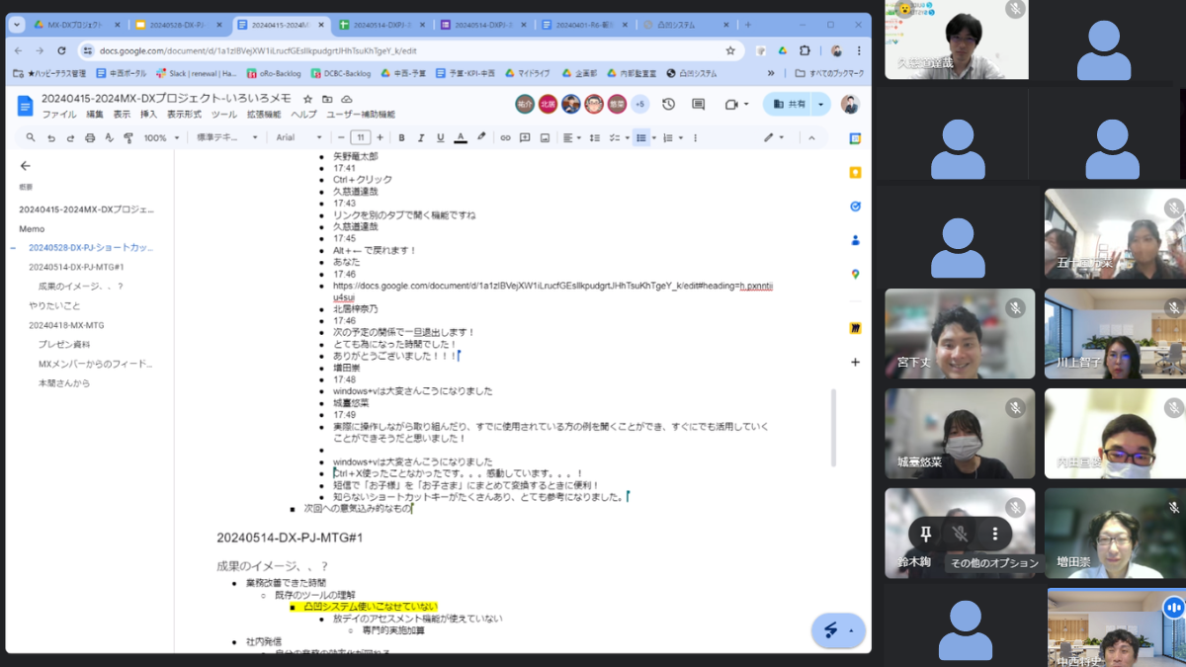The height and width of the screenshot is (667, 1186).
Task: Open the version history clock icon
Action: click(669, 104)
